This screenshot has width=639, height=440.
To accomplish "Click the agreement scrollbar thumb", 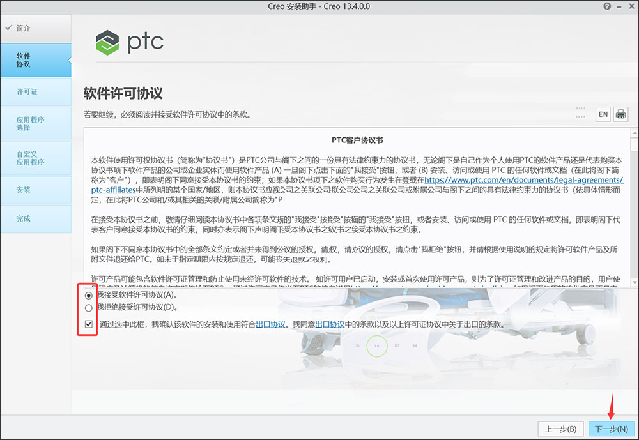I will [634, 144].
